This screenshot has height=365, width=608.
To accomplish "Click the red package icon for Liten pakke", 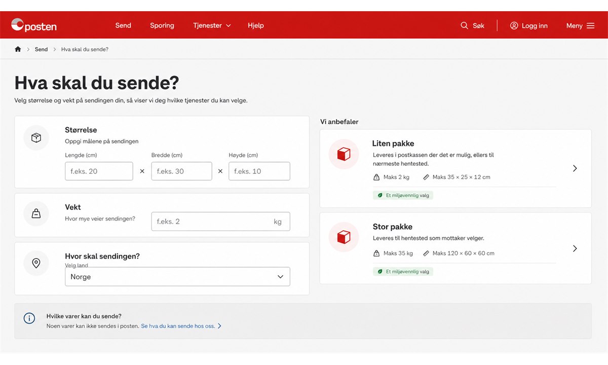I will [344, 154].
